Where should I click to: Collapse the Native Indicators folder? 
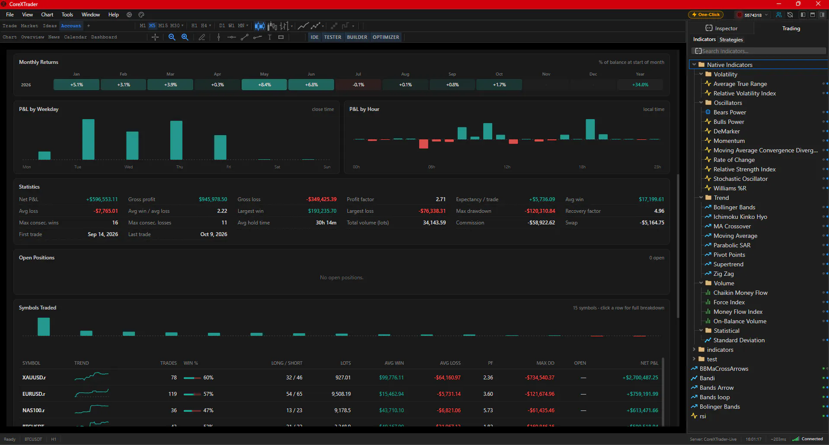694,65
